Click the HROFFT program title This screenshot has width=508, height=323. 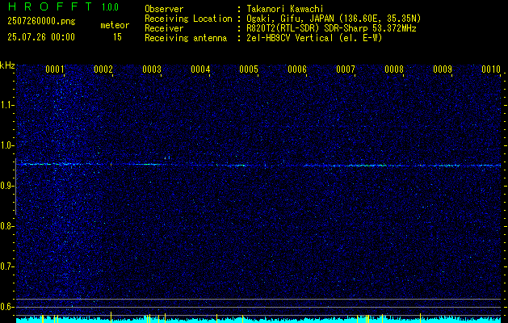click(50, 6)
